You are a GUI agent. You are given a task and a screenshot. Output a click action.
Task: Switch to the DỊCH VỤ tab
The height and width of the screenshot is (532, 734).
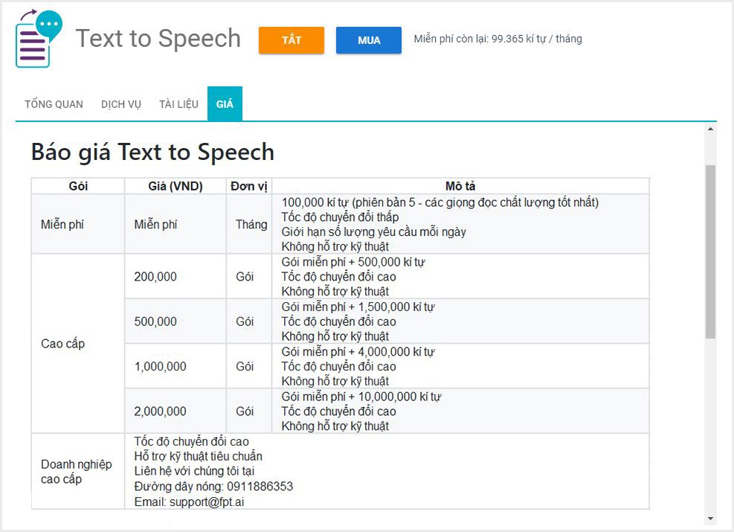120,104
